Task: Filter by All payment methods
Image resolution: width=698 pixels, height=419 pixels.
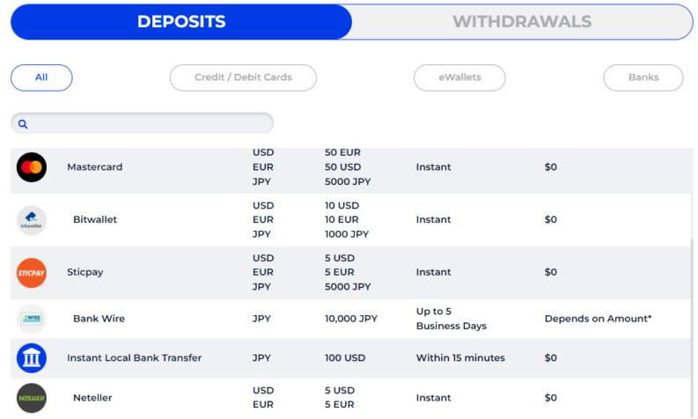Action: point(41,78)
